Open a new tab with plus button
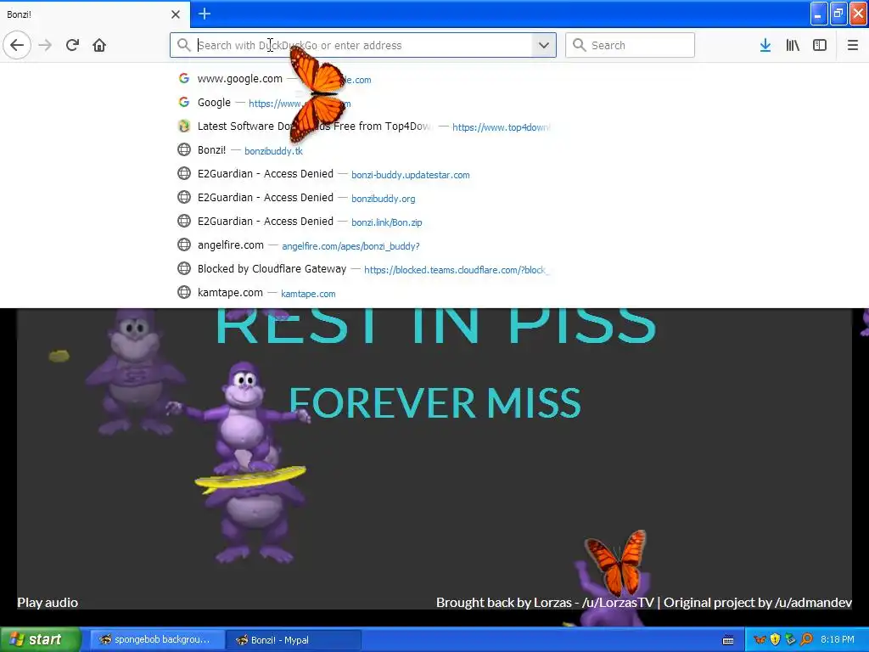This screenshot has width=869, height=652. [x=204, y=14]
